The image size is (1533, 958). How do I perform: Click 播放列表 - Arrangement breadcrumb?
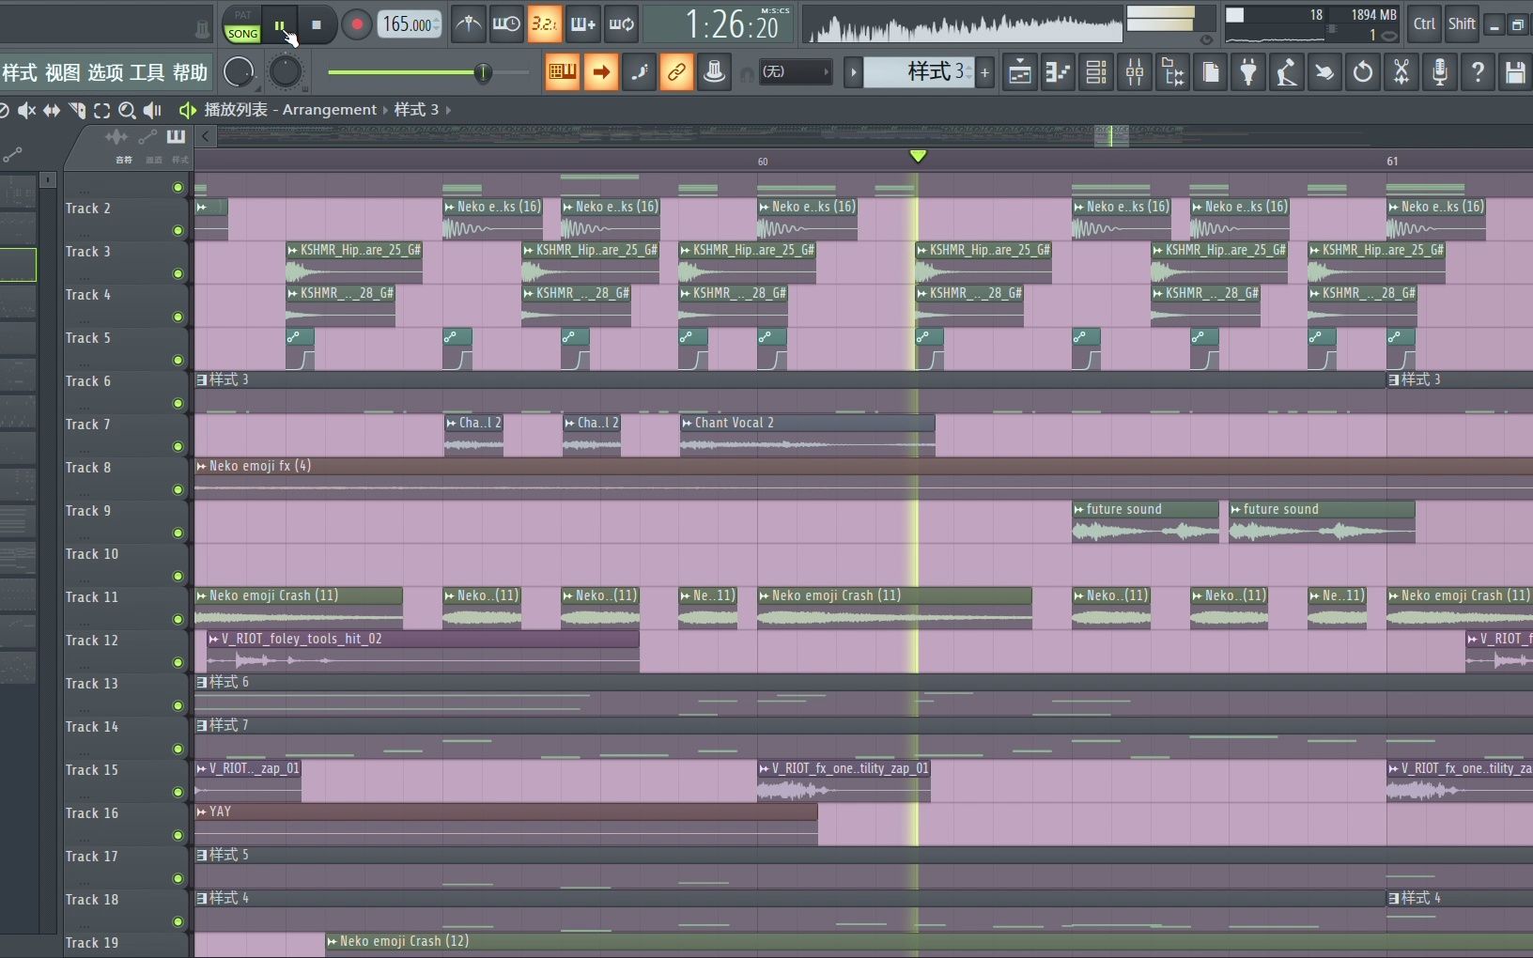point(290,110)
